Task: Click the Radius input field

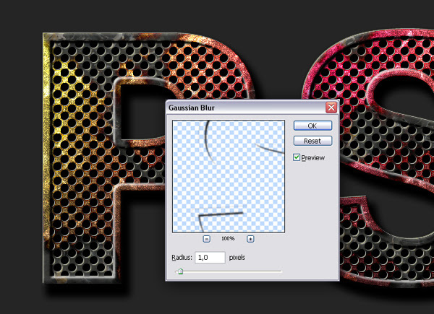Action: (210, 258)
